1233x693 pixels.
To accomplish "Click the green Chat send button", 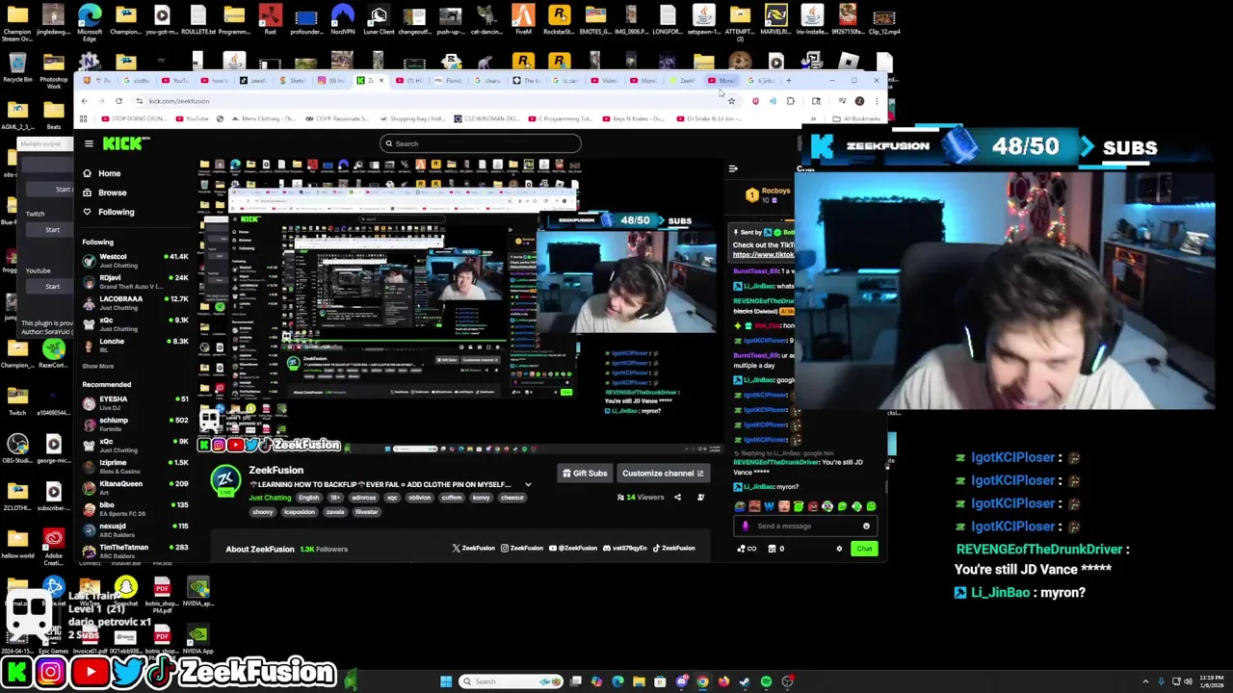I will pyautogui.click(x=864, y=549).
